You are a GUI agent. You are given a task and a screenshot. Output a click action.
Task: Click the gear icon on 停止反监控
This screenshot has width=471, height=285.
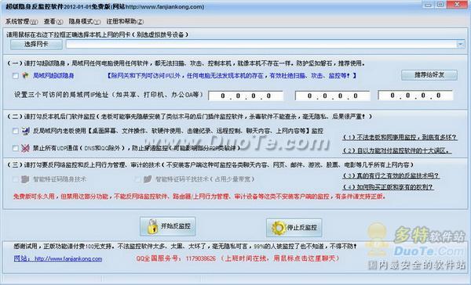278,228
